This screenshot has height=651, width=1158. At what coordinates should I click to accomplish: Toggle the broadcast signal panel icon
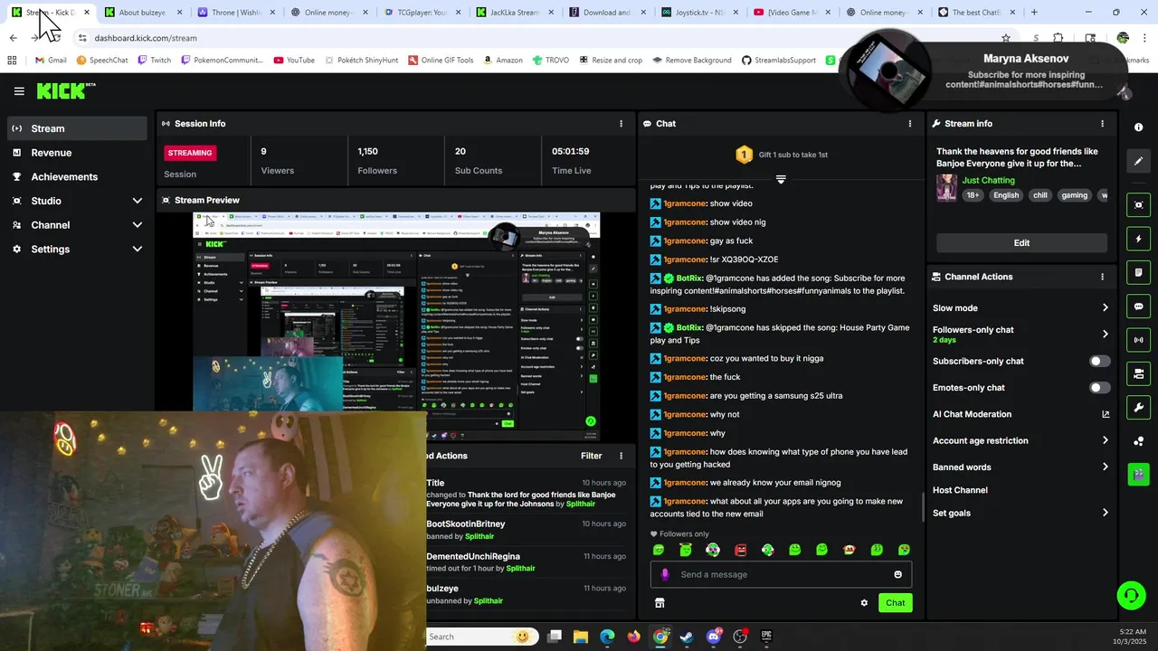pos(1139,340)
